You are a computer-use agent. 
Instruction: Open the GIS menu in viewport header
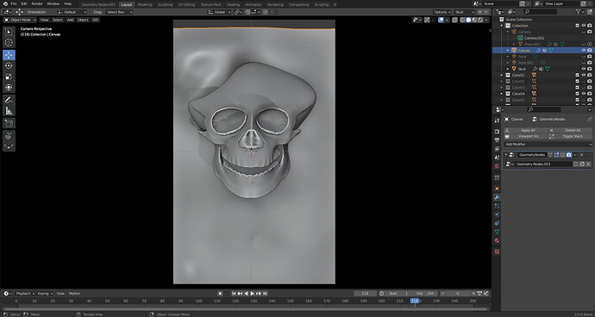(95, 20)
